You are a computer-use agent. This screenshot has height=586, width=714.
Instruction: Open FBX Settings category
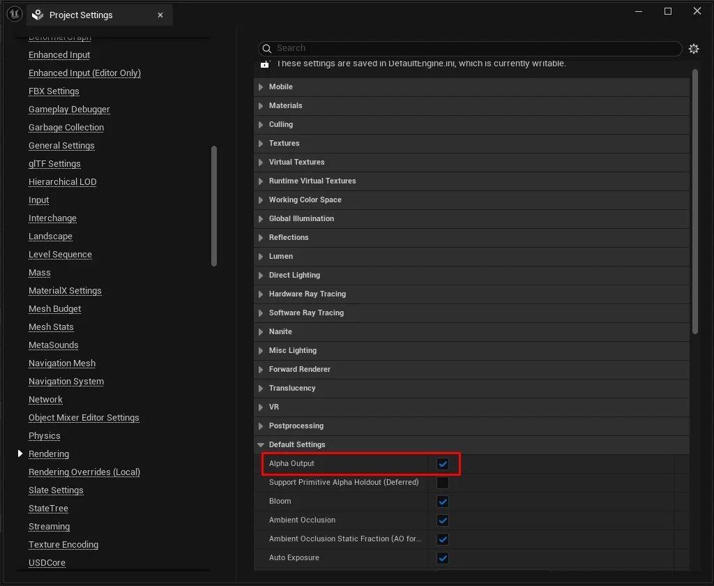[54, 91]
